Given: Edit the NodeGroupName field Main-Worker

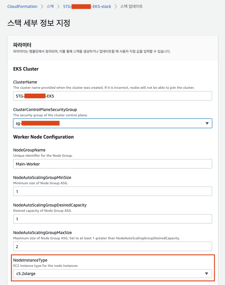Looking at the screenshot, I should [112, 164].
